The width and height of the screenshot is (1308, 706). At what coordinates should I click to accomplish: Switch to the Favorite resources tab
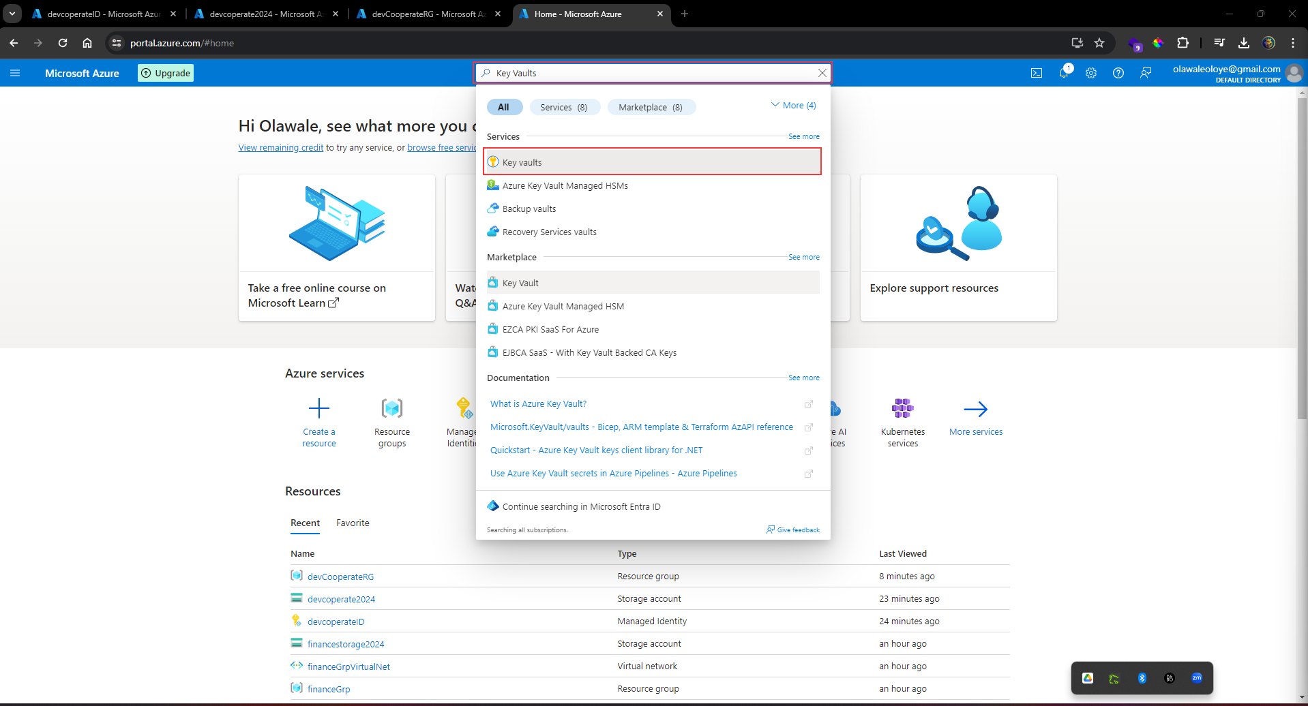pyautogui.click(x=352, y=523)
